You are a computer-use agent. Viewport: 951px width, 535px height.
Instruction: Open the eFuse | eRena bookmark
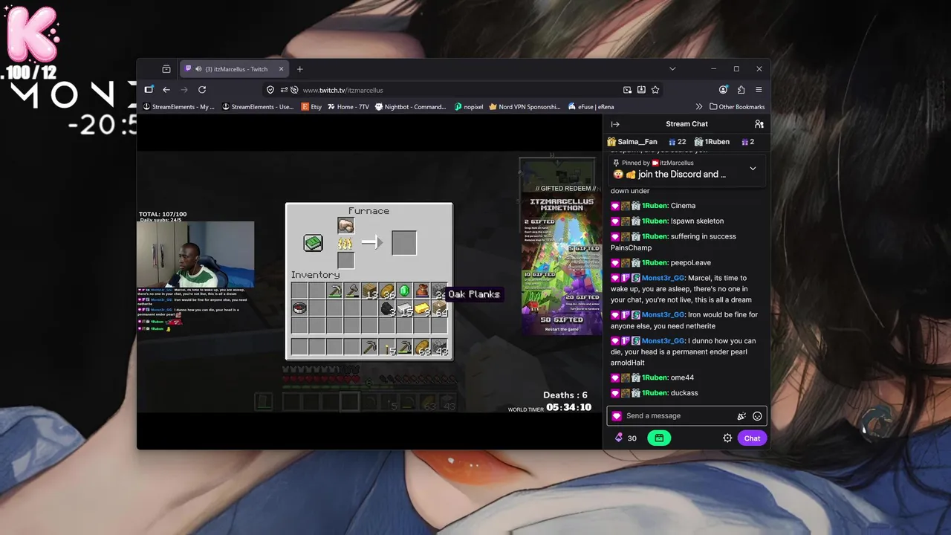point(593,107)
